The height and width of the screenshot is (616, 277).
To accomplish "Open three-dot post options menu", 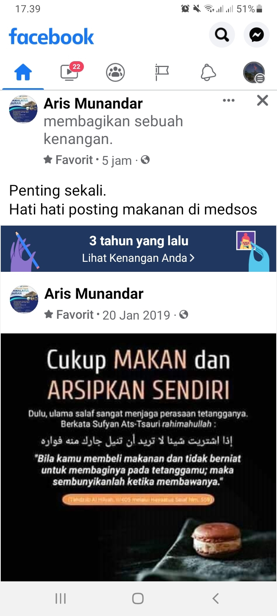I will point(229,100).
